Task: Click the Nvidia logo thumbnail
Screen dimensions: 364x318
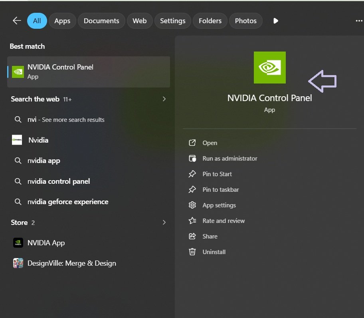Action: point(17,140)
